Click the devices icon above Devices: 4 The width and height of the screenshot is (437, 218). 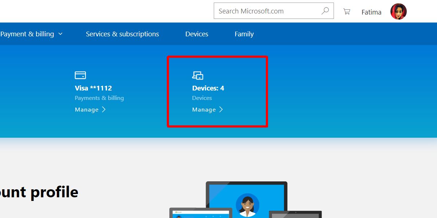click(198, 75)
